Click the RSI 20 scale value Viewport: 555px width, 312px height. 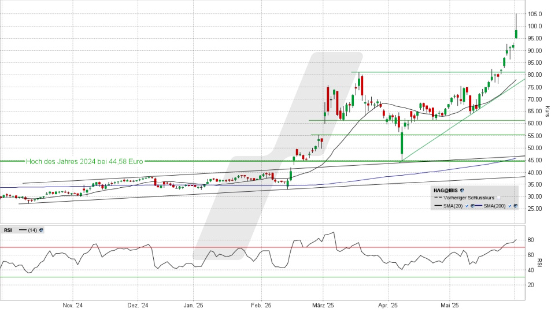pyautogui.click(x=531, y=285)
